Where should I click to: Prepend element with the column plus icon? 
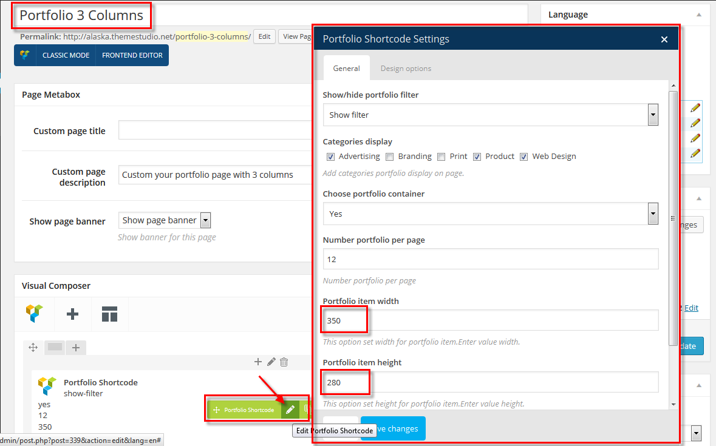[258, 362]
